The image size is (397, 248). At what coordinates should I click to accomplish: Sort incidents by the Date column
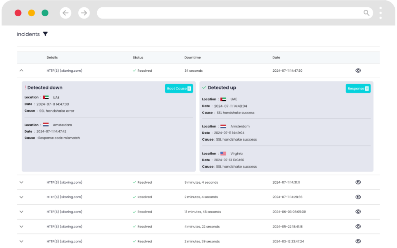click(x=276, y=57)
